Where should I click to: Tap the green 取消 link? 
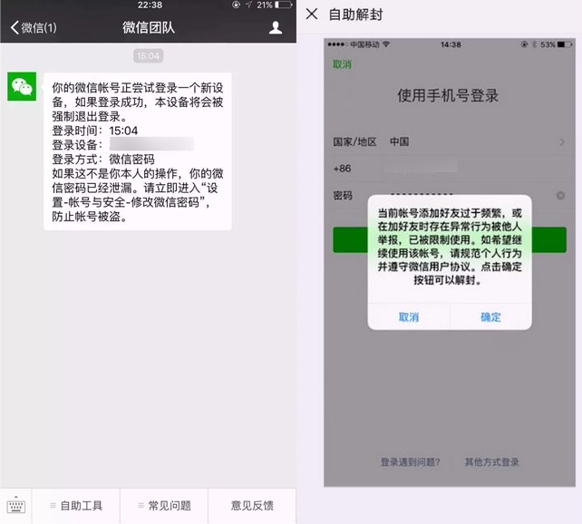(342, 64)
